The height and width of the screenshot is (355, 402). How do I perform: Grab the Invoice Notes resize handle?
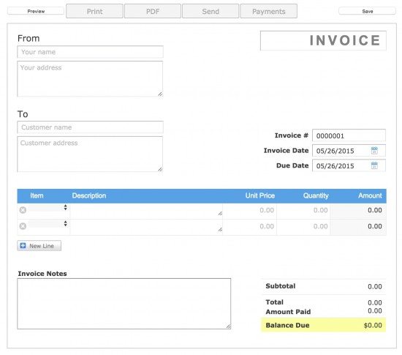[228, 326]
